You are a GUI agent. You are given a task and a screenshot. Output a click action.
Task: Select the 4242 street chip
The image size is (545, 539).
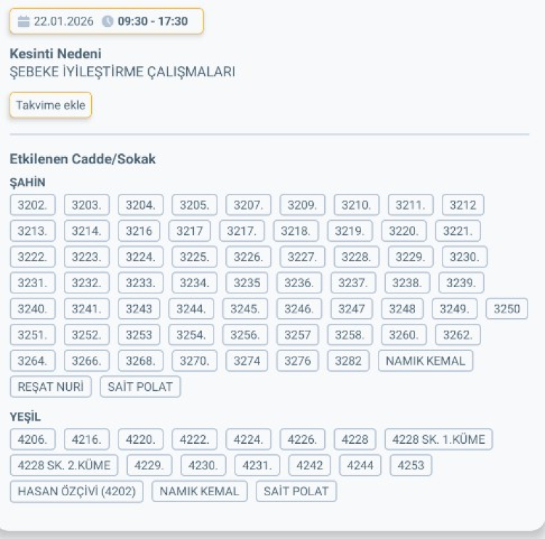coord(310,465)
